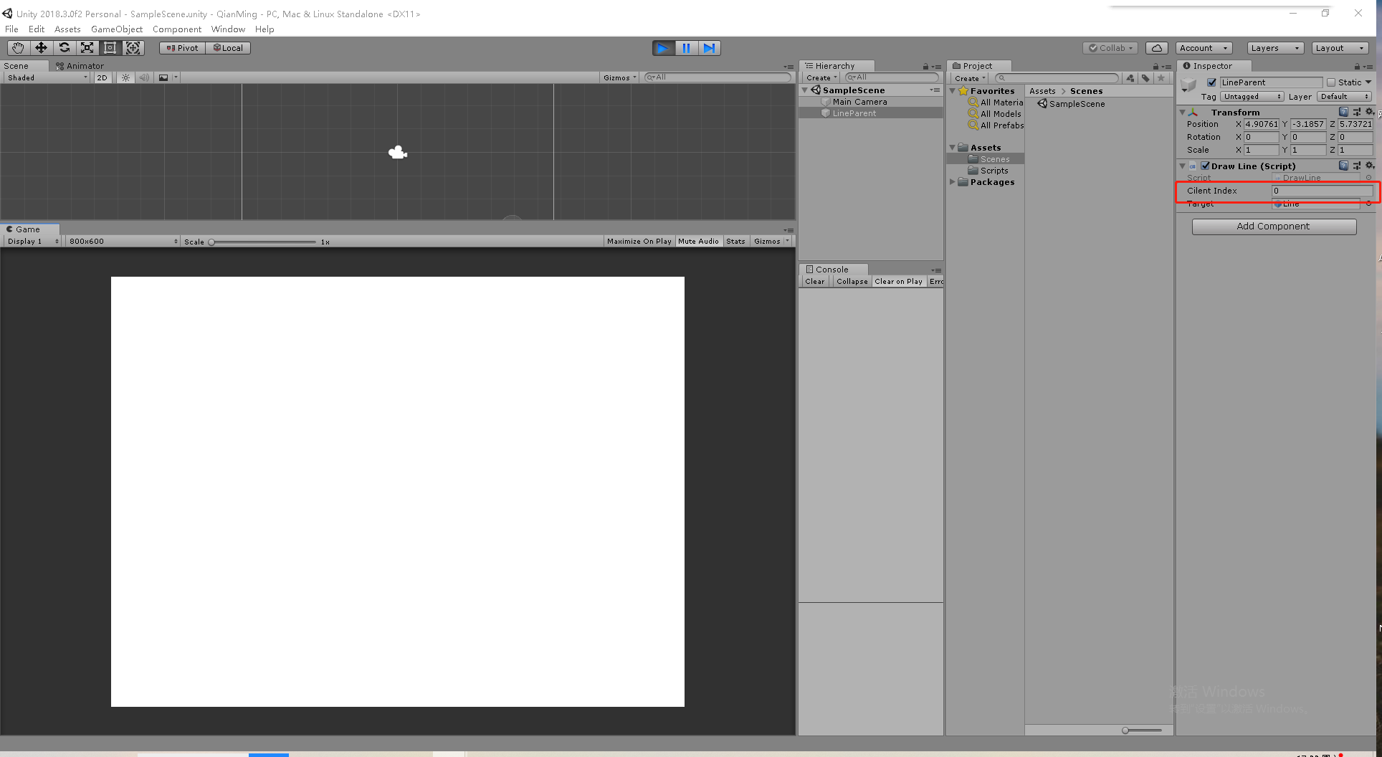Click the Hierarchy lock icon
Image resolution: width=1382 pixels, height=757 pixels.
click(925, 67)
